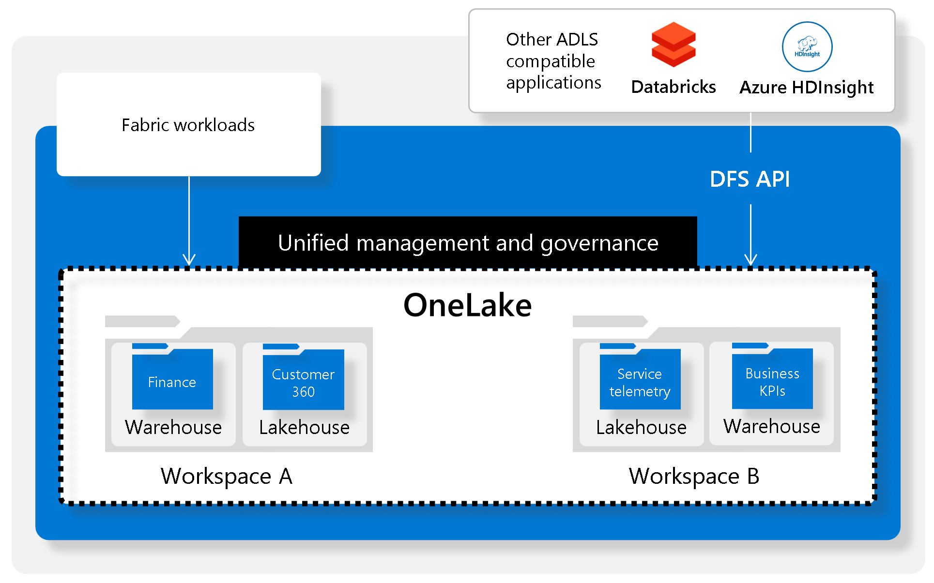Select Unified management and governance banner

tap(468, 242)
